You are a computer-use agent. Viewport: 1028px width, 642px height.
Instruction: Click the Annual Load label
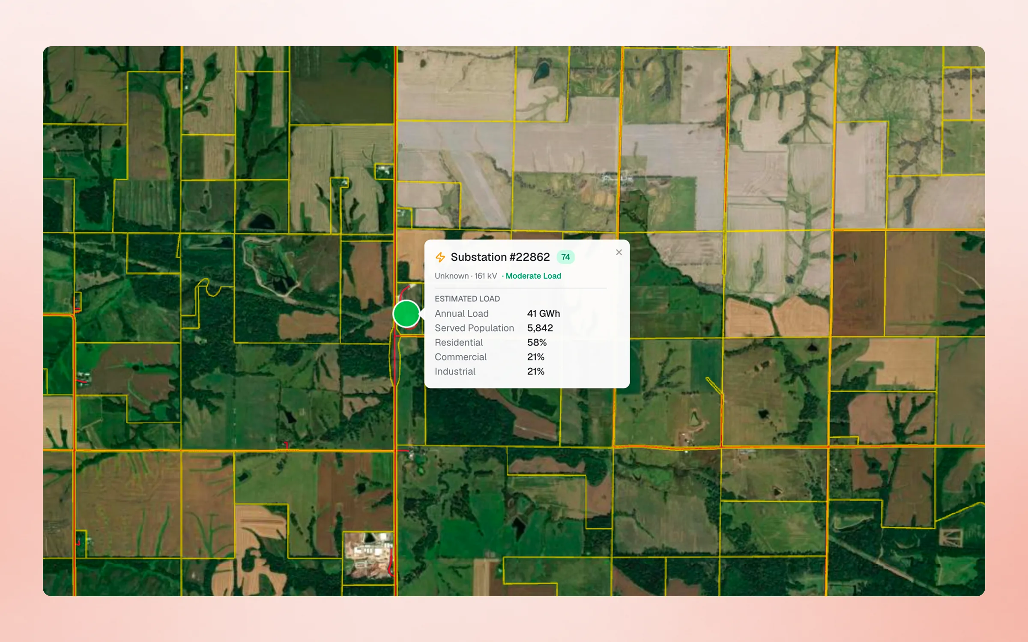pos(462,314)
